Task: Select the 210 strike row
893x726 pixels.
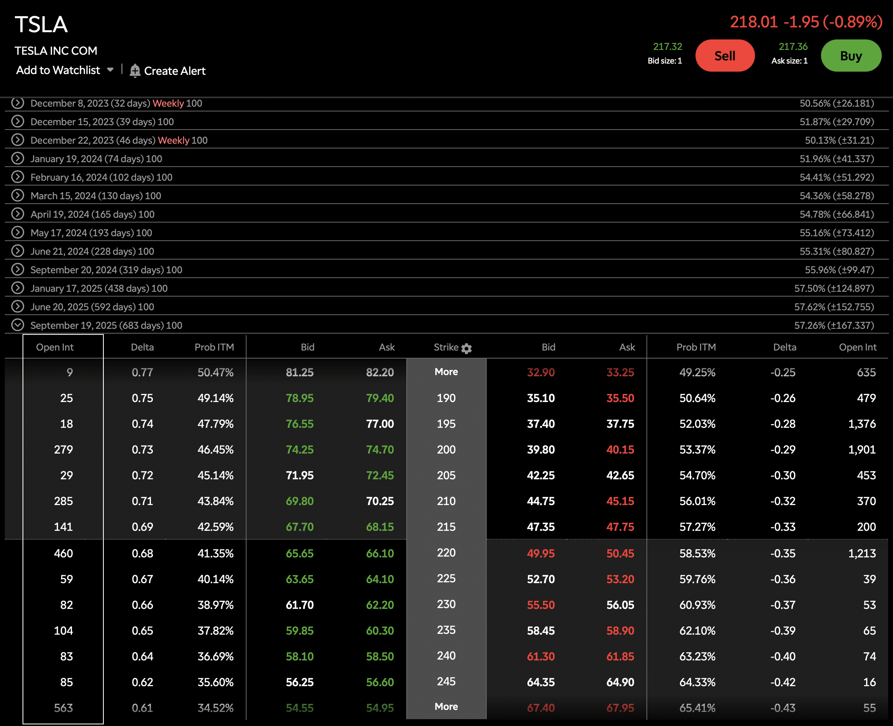Action: (x=446, y=501)
